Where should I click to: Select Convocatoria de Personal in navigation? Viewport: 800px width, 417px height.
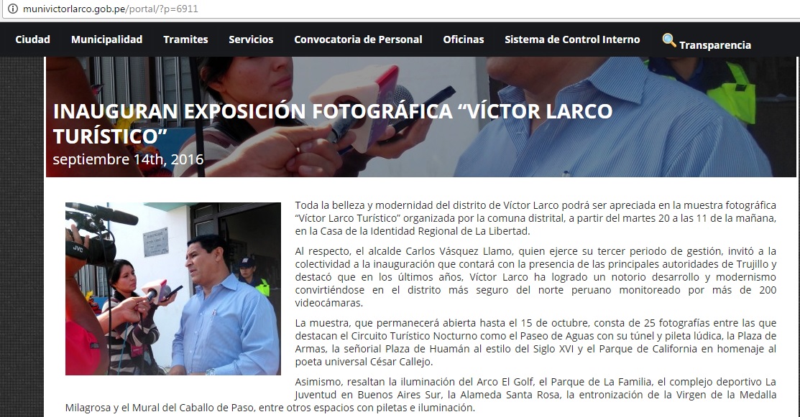coord(358,39)
